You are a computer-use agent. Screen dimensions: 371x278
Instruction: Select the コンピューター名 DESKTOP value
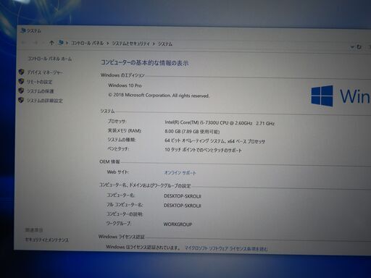183,196
